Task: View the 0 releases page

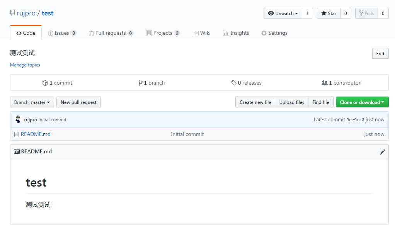Action: 246,83
